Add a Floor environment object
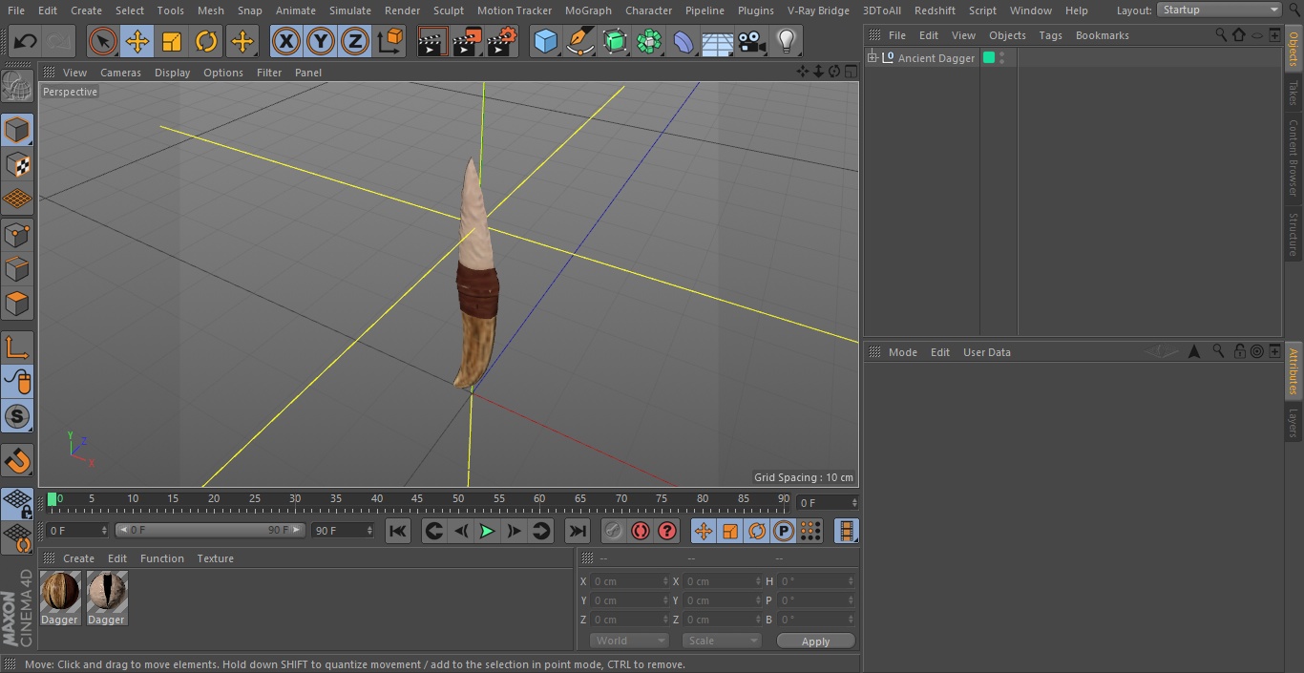The width and height of the screenshot is (1304, 673). coord(717,41)
